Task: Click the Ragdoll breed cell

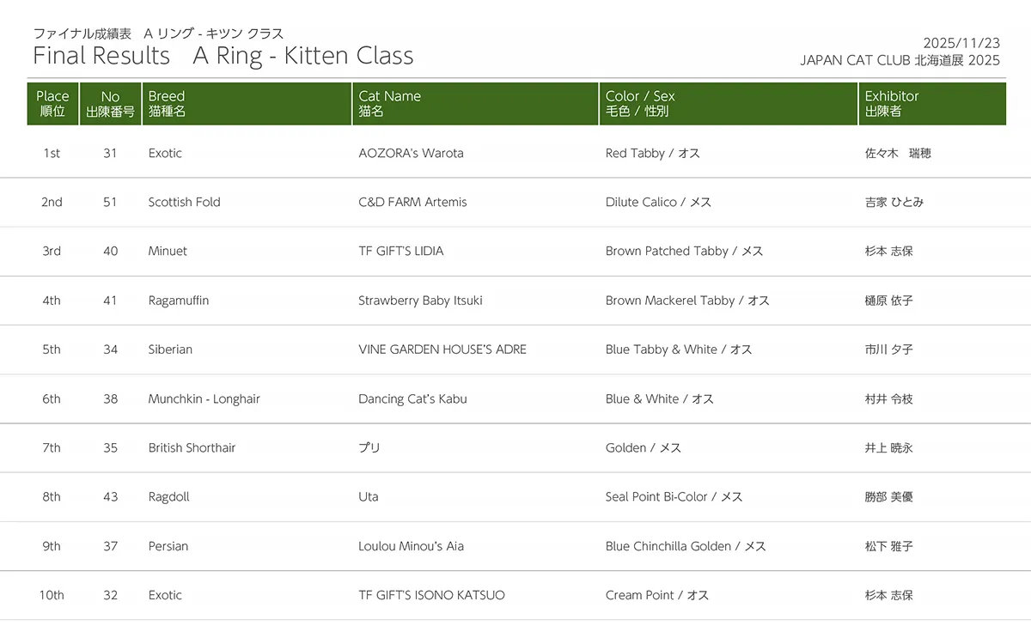Action: [x=168, y=497]
